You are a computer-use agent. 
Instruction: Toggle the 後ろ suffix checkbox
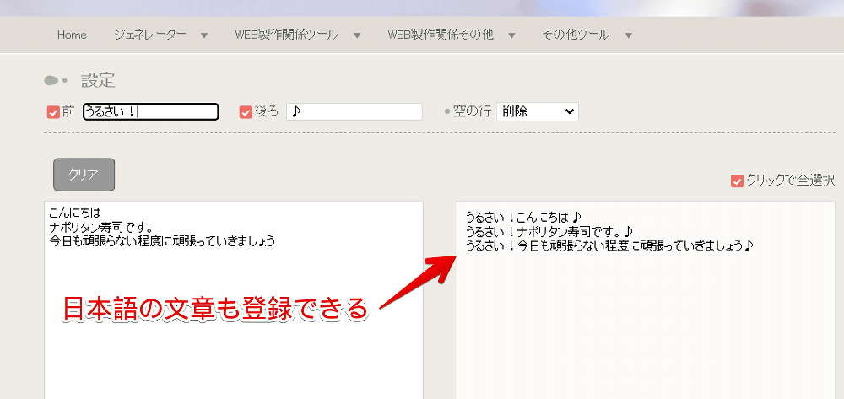(246, 112)
